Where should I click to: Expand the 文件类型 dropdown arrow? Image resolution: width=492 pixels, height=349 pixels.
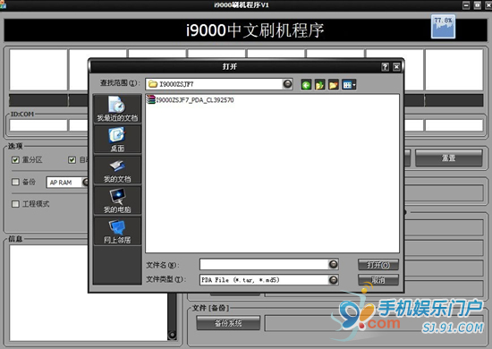tap(334, 279)
